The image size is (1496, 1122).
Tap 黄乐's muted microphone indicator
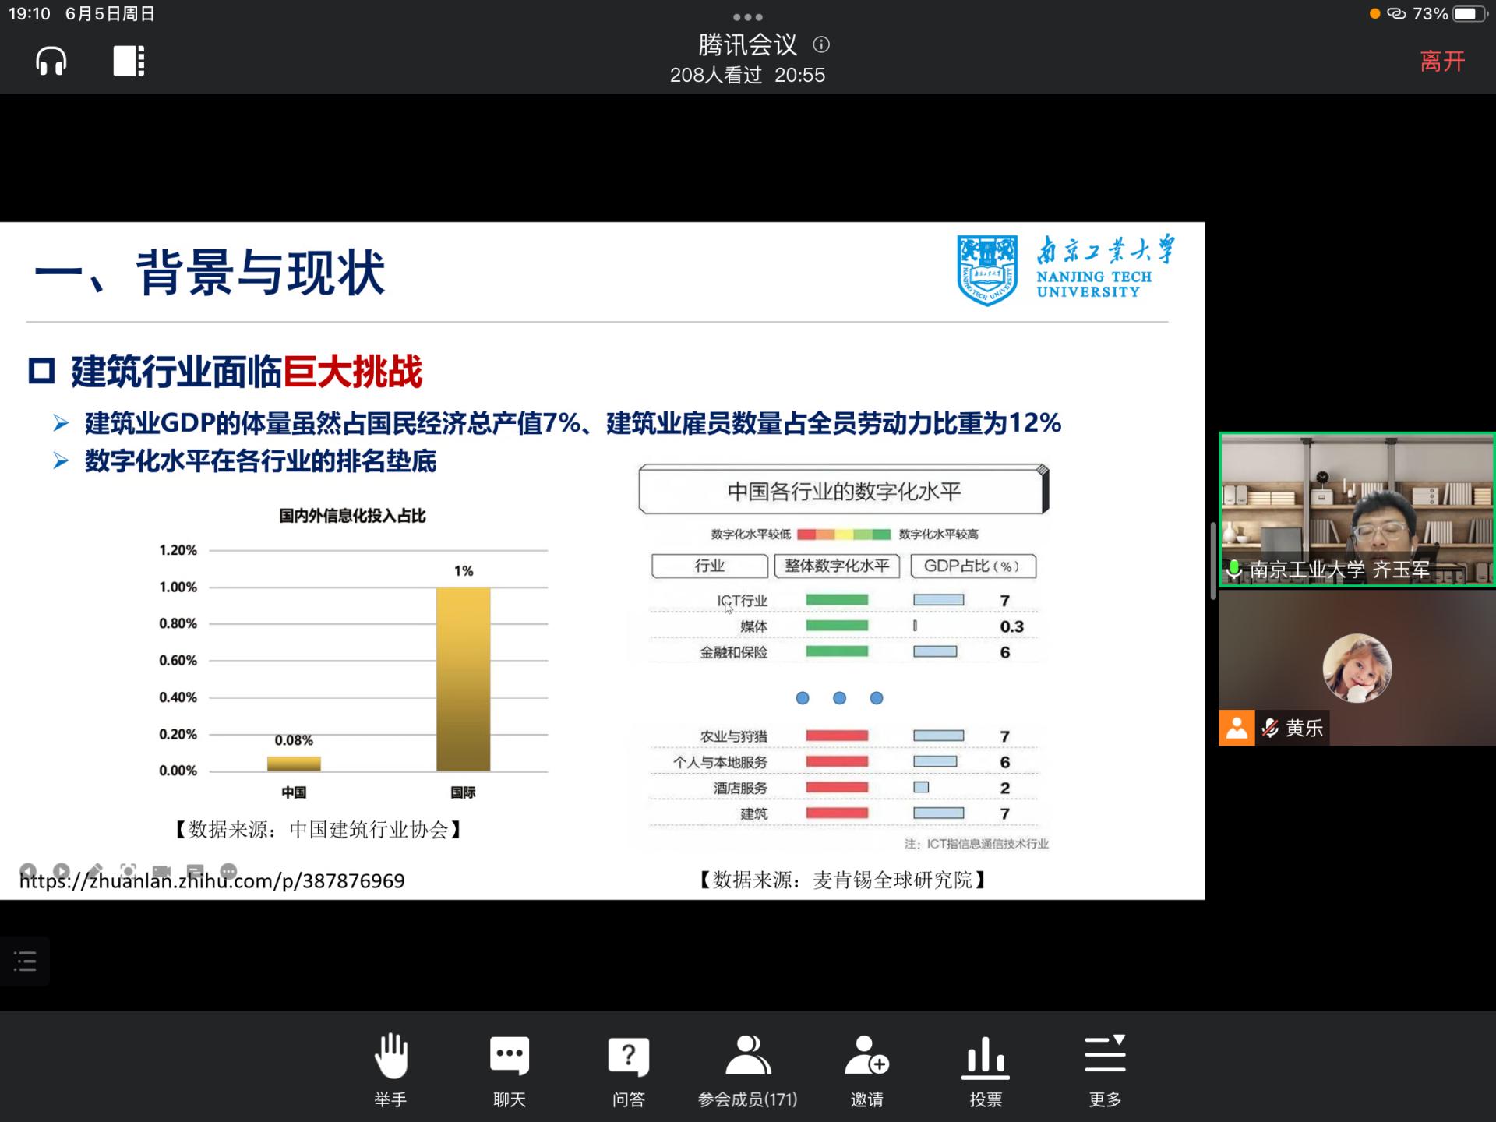tap(1270, 728)
